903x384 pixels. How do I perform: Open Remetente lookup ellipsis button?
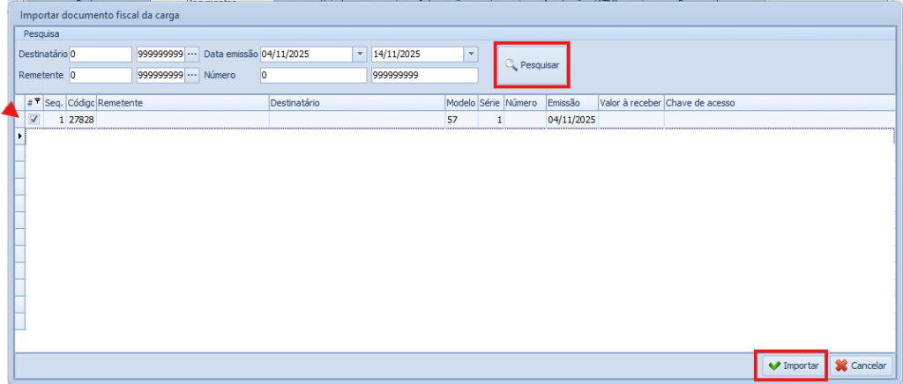pyautogui.click(x=192, y=76)
